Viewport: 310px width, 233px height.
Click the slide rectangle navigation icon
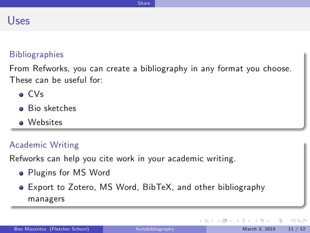tap(207, 221)
